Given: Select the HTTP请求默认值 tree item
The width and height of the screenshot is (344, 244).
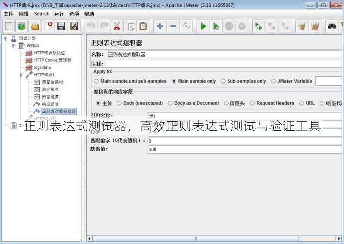Looking at the screenshot, I should (x=49, y=53).
